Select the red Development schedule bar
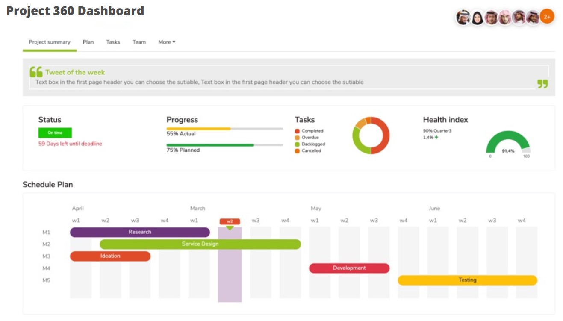The height and width of the screenshot is (321, 563). [349, 268]
